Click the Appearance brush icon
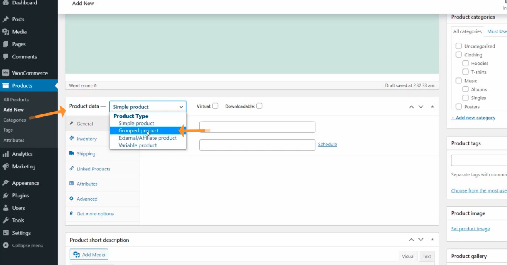 point(6,183)
